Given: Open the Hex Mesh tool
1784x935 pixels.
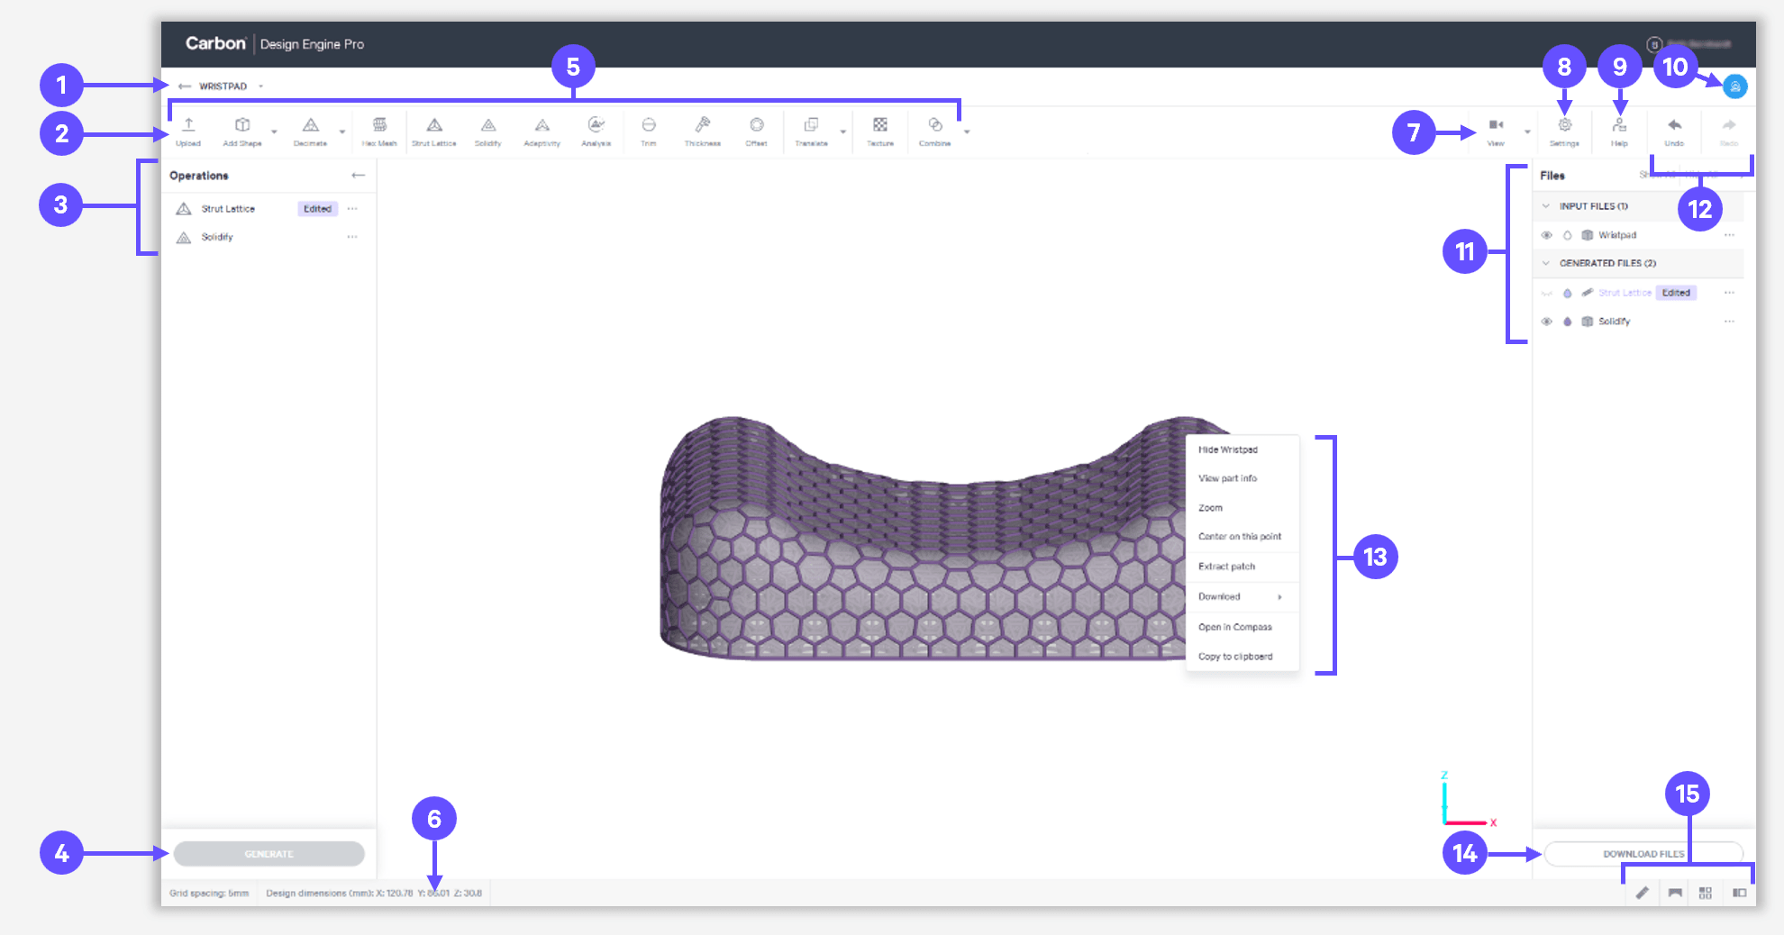Looking at the screenshot, I should (x=379, y=131).
